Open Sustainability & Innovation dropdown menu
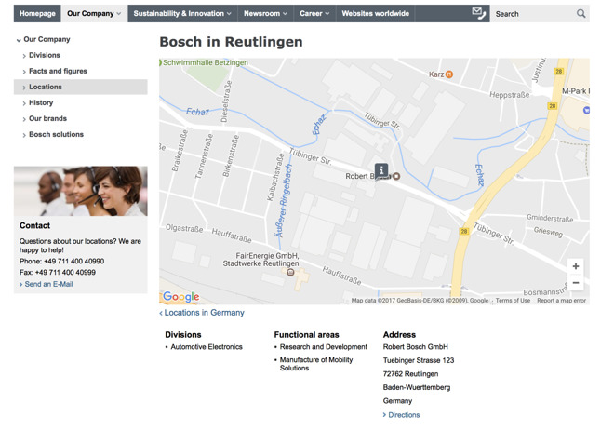The image size is (614, 431). pos(182,13)
